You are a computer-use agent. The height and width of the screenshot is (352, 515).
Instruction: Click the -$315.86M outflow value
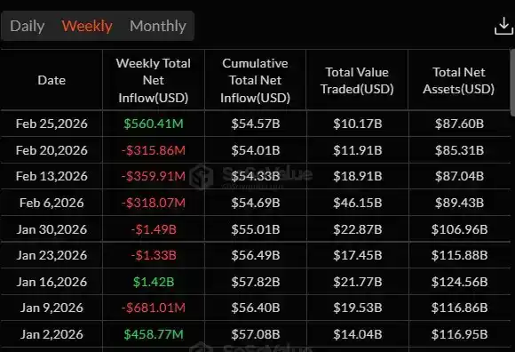click(154, 150)
